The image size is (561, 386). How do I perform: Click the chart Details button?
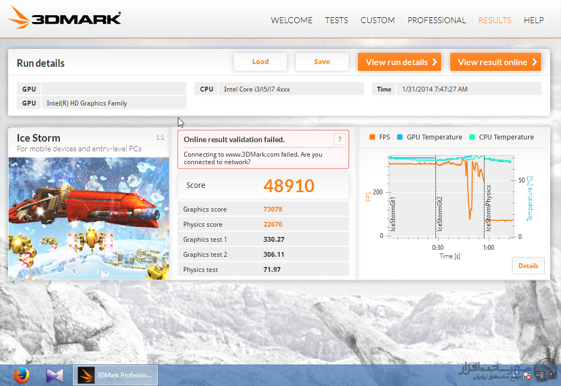point(528,265)
